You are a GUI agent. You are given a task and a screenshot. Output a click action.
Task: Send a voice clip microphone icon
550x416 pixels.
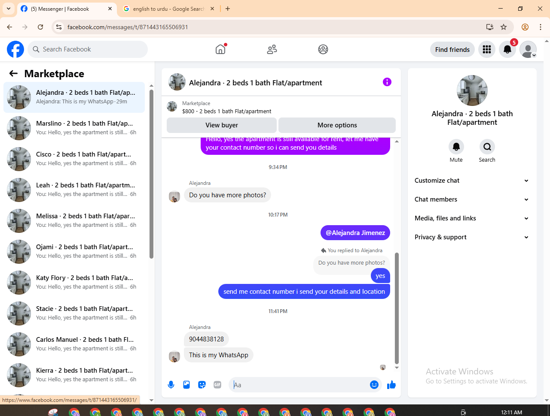(x=171, y=385)
